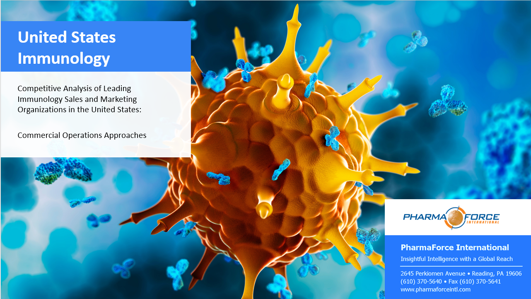Viewport: 531px width, 299px height.
Task: Click the blue antibody at the bottom-left of the virus
Action: coord(185,229)
